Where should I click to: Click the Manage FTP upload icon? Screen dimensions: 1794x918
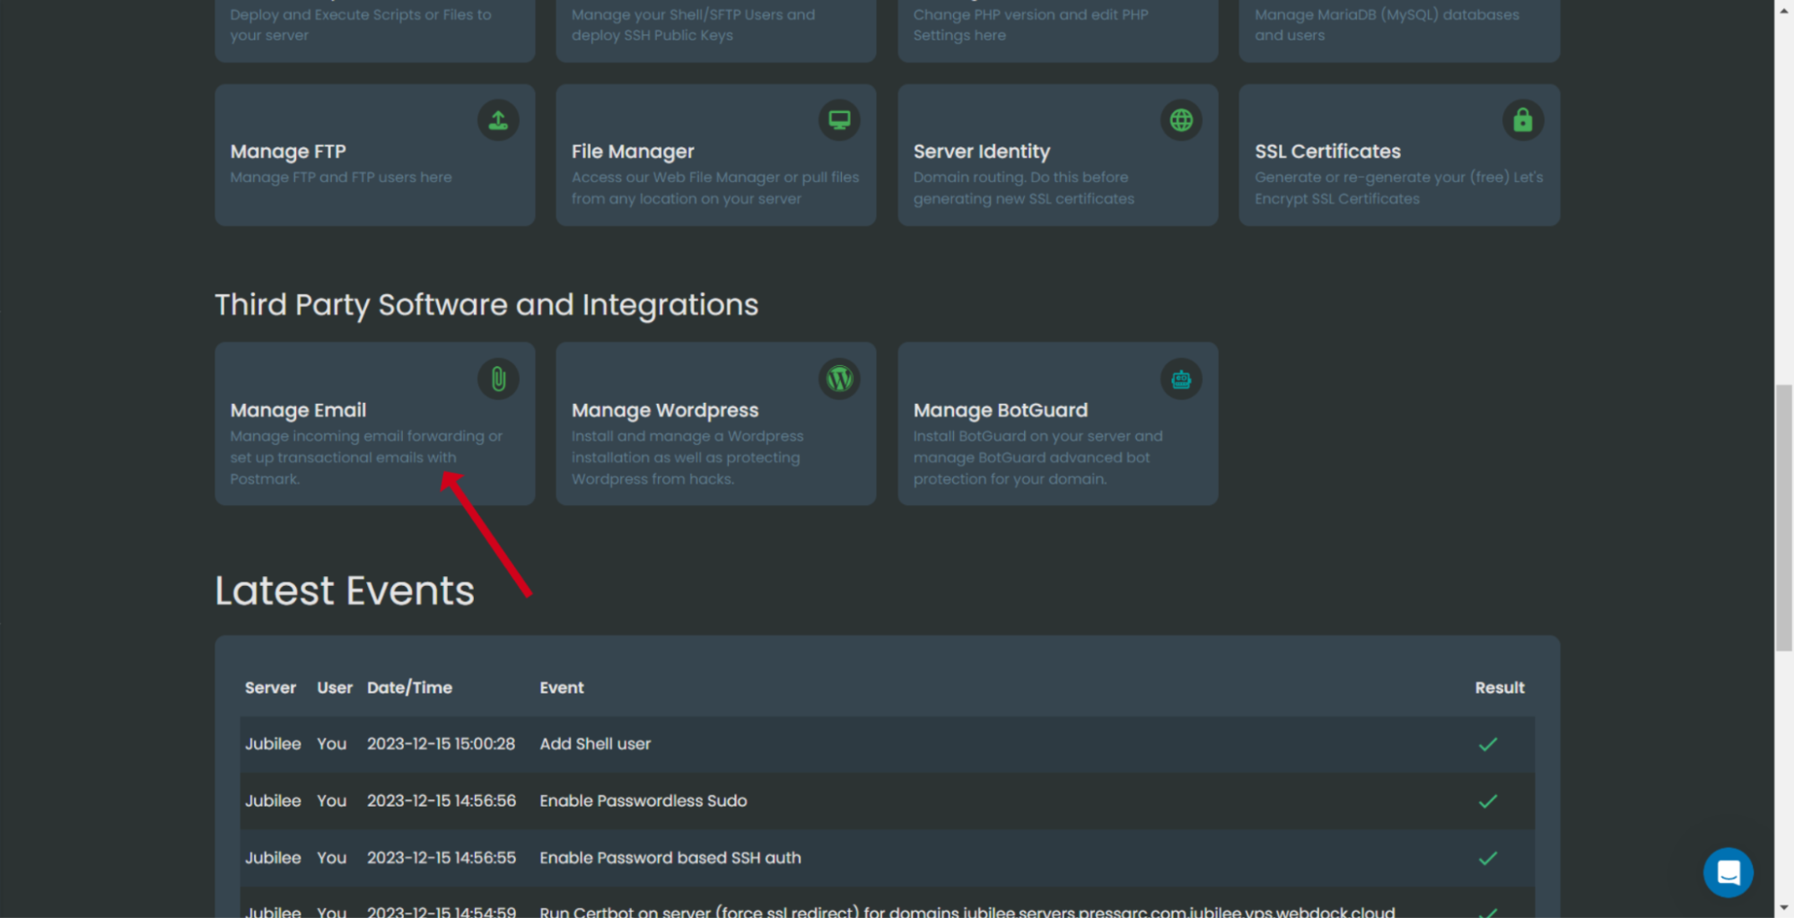tap(498, 120)
